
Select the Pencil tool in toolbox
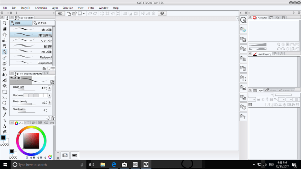click(5, 52)
